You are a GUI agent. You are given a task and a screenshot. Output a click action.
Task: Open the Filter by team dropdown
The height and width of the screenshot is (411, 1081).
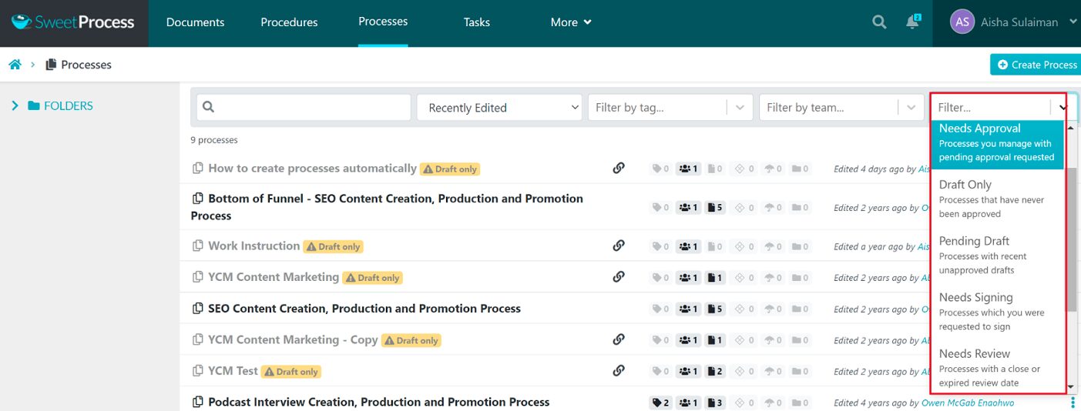tap(831, 108)
